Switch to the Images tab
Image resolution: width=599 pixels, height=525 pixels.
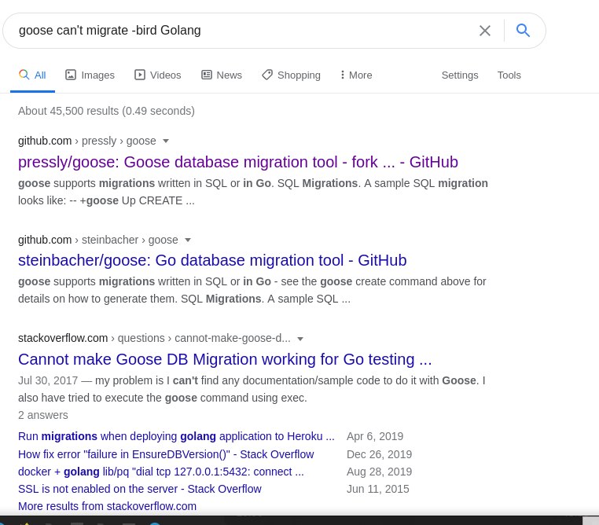[90, 75]
